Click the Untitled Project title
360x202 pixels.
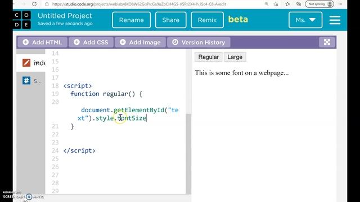point(65,16)
